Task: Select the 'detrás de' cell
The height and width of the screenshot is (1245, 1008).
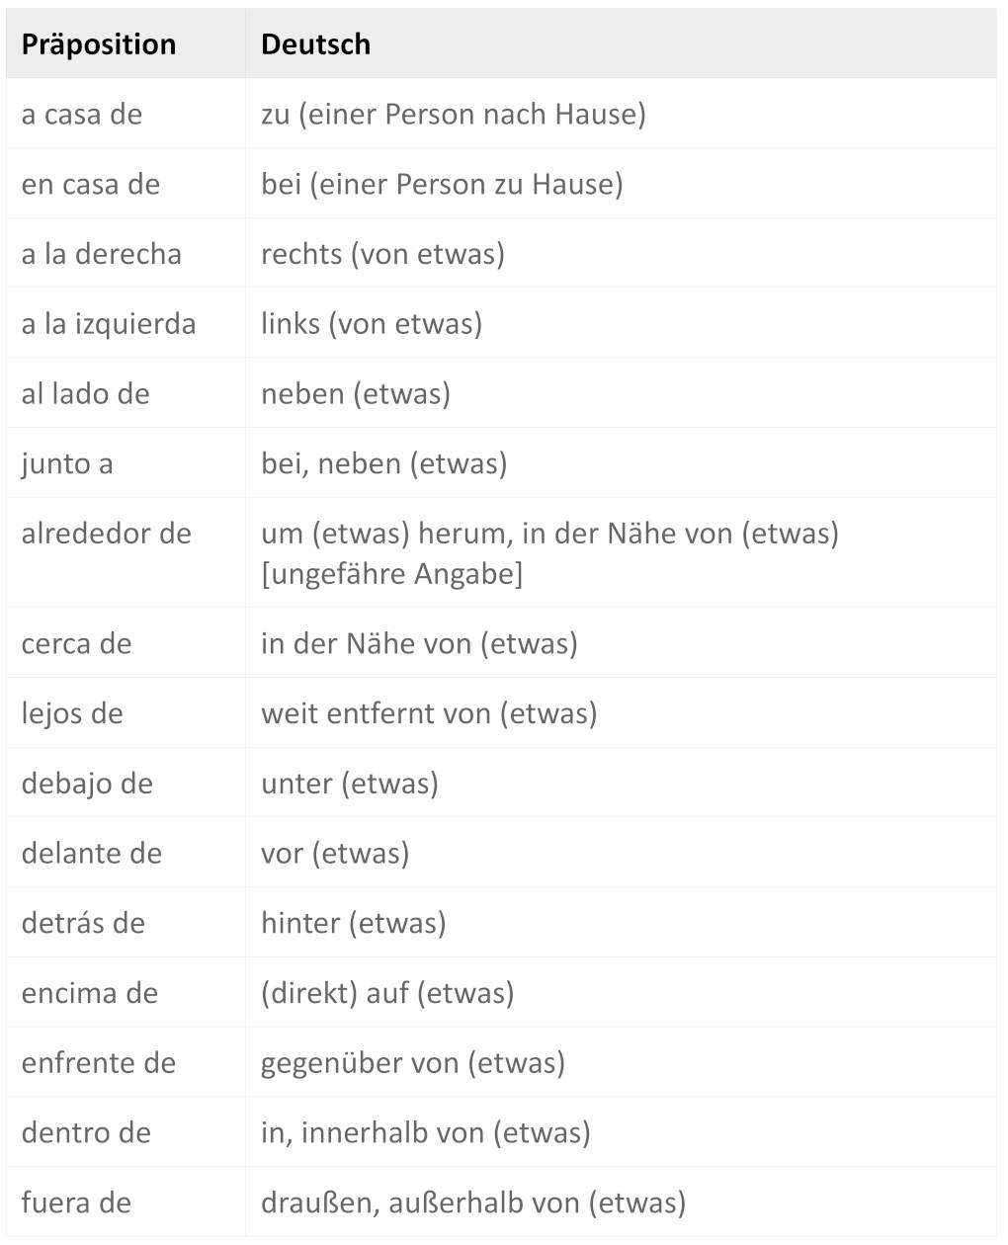Action: [x=83, y=924]
